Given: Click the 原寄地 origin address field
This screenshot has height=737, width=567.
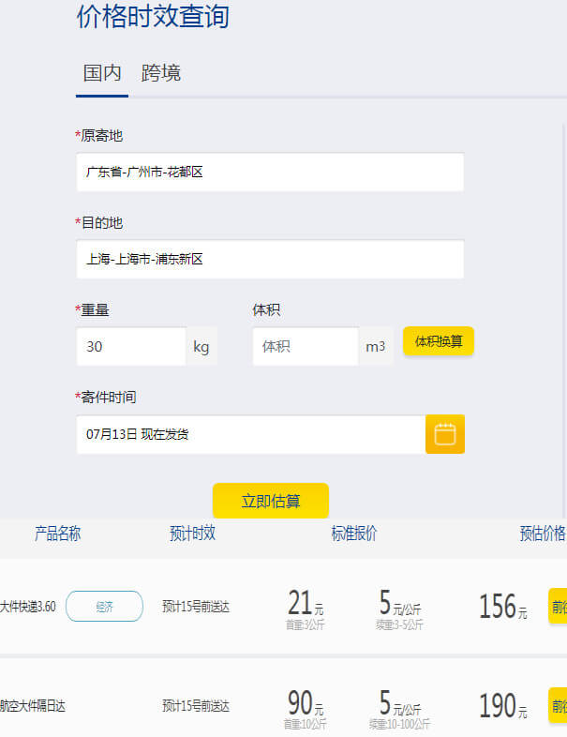Looking at the screenshot, I should 270,172.
